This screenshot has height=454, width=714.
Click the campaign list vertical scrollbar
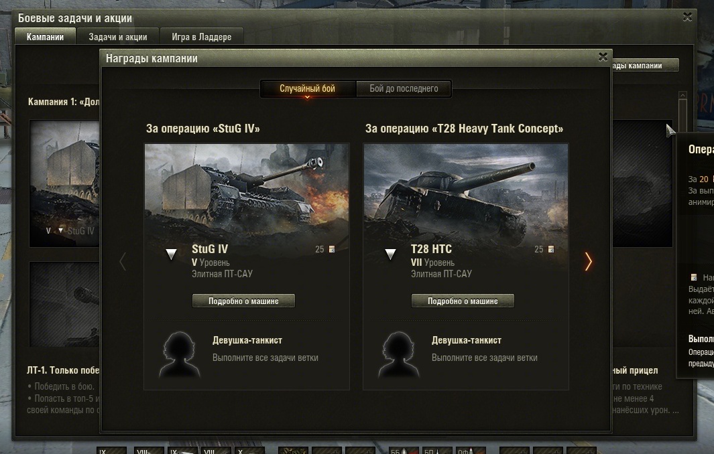pos(682,114)
